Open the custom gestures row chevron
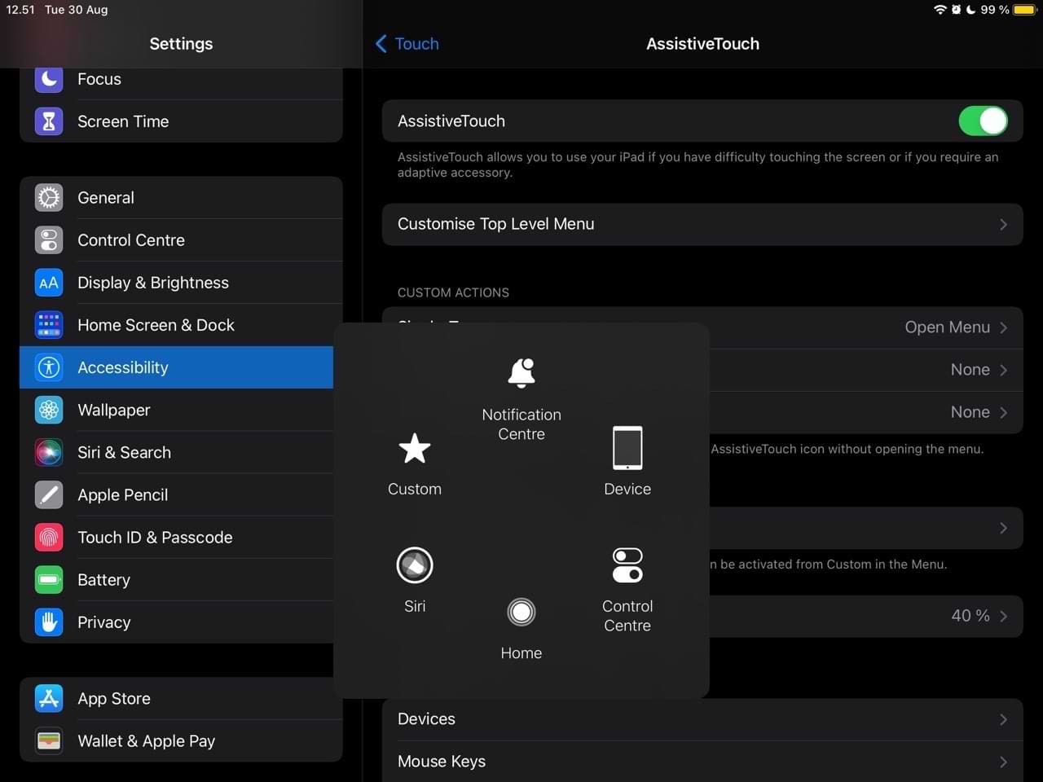 1003,528
